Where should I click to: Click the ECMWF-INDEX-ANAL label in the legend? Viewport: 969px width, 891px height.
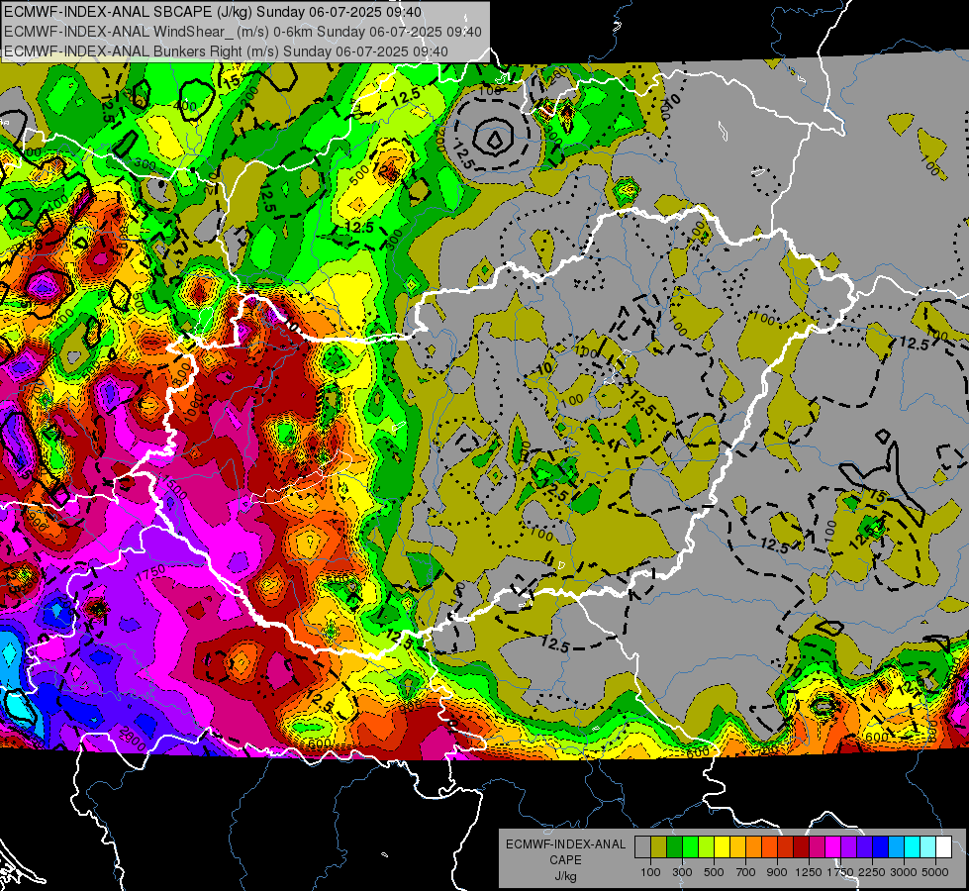[565, 844]
